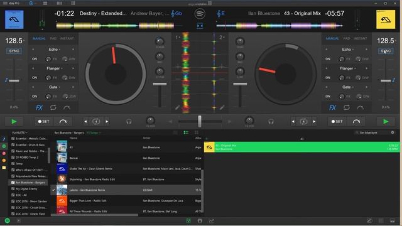Click the green Automix icon in bottom bar

[x=188, y=220]
